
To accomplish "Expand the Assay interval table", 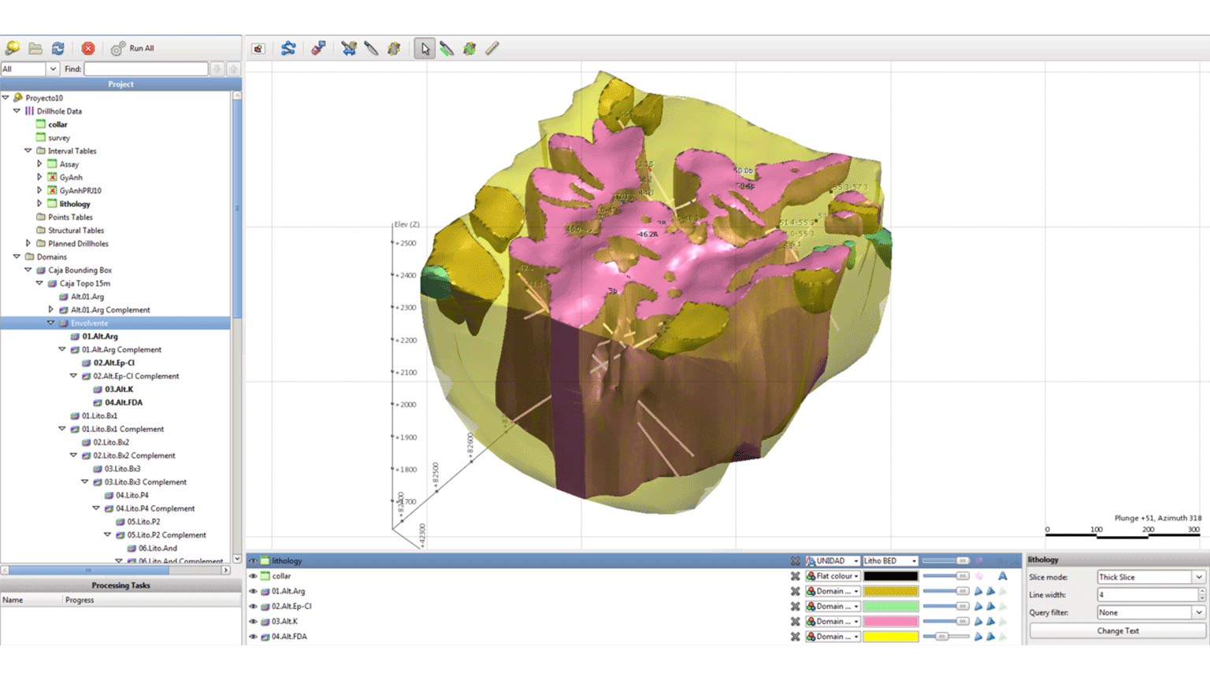I will [x=39, y=164].
